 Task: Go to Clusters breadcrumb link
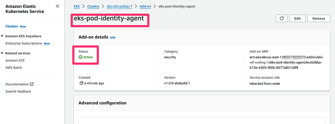click(x=94, y=6)
